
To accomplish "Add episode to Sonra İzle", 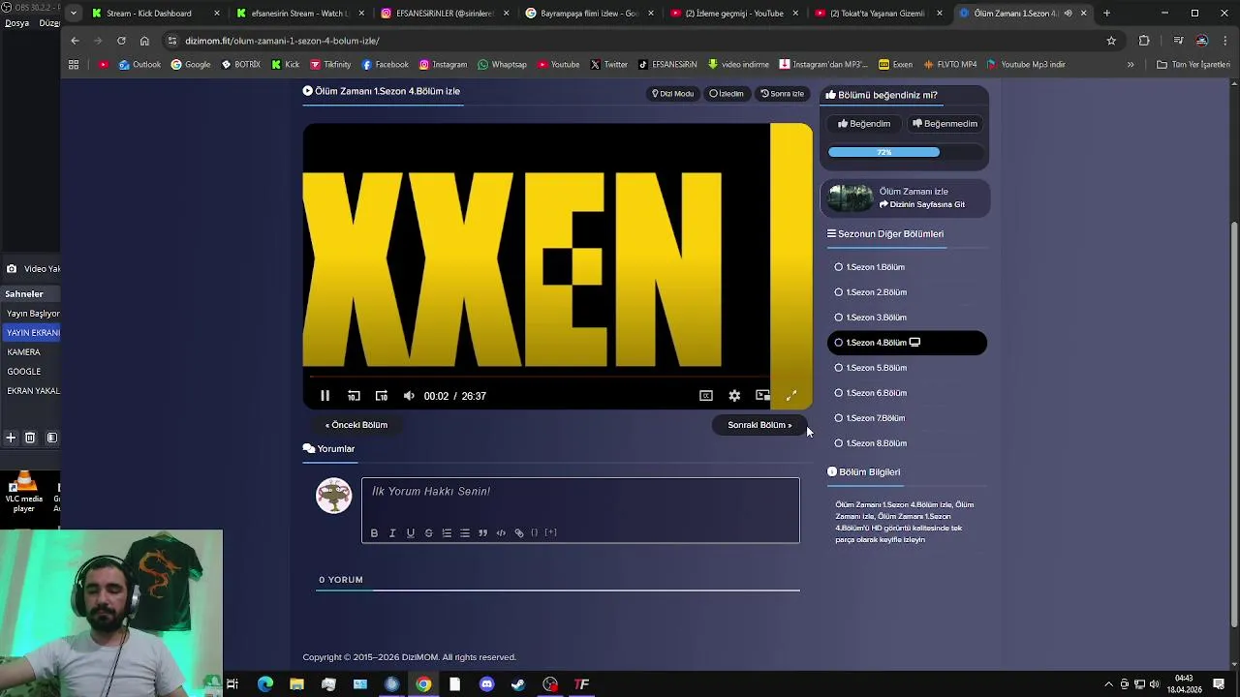I will 782,94.
